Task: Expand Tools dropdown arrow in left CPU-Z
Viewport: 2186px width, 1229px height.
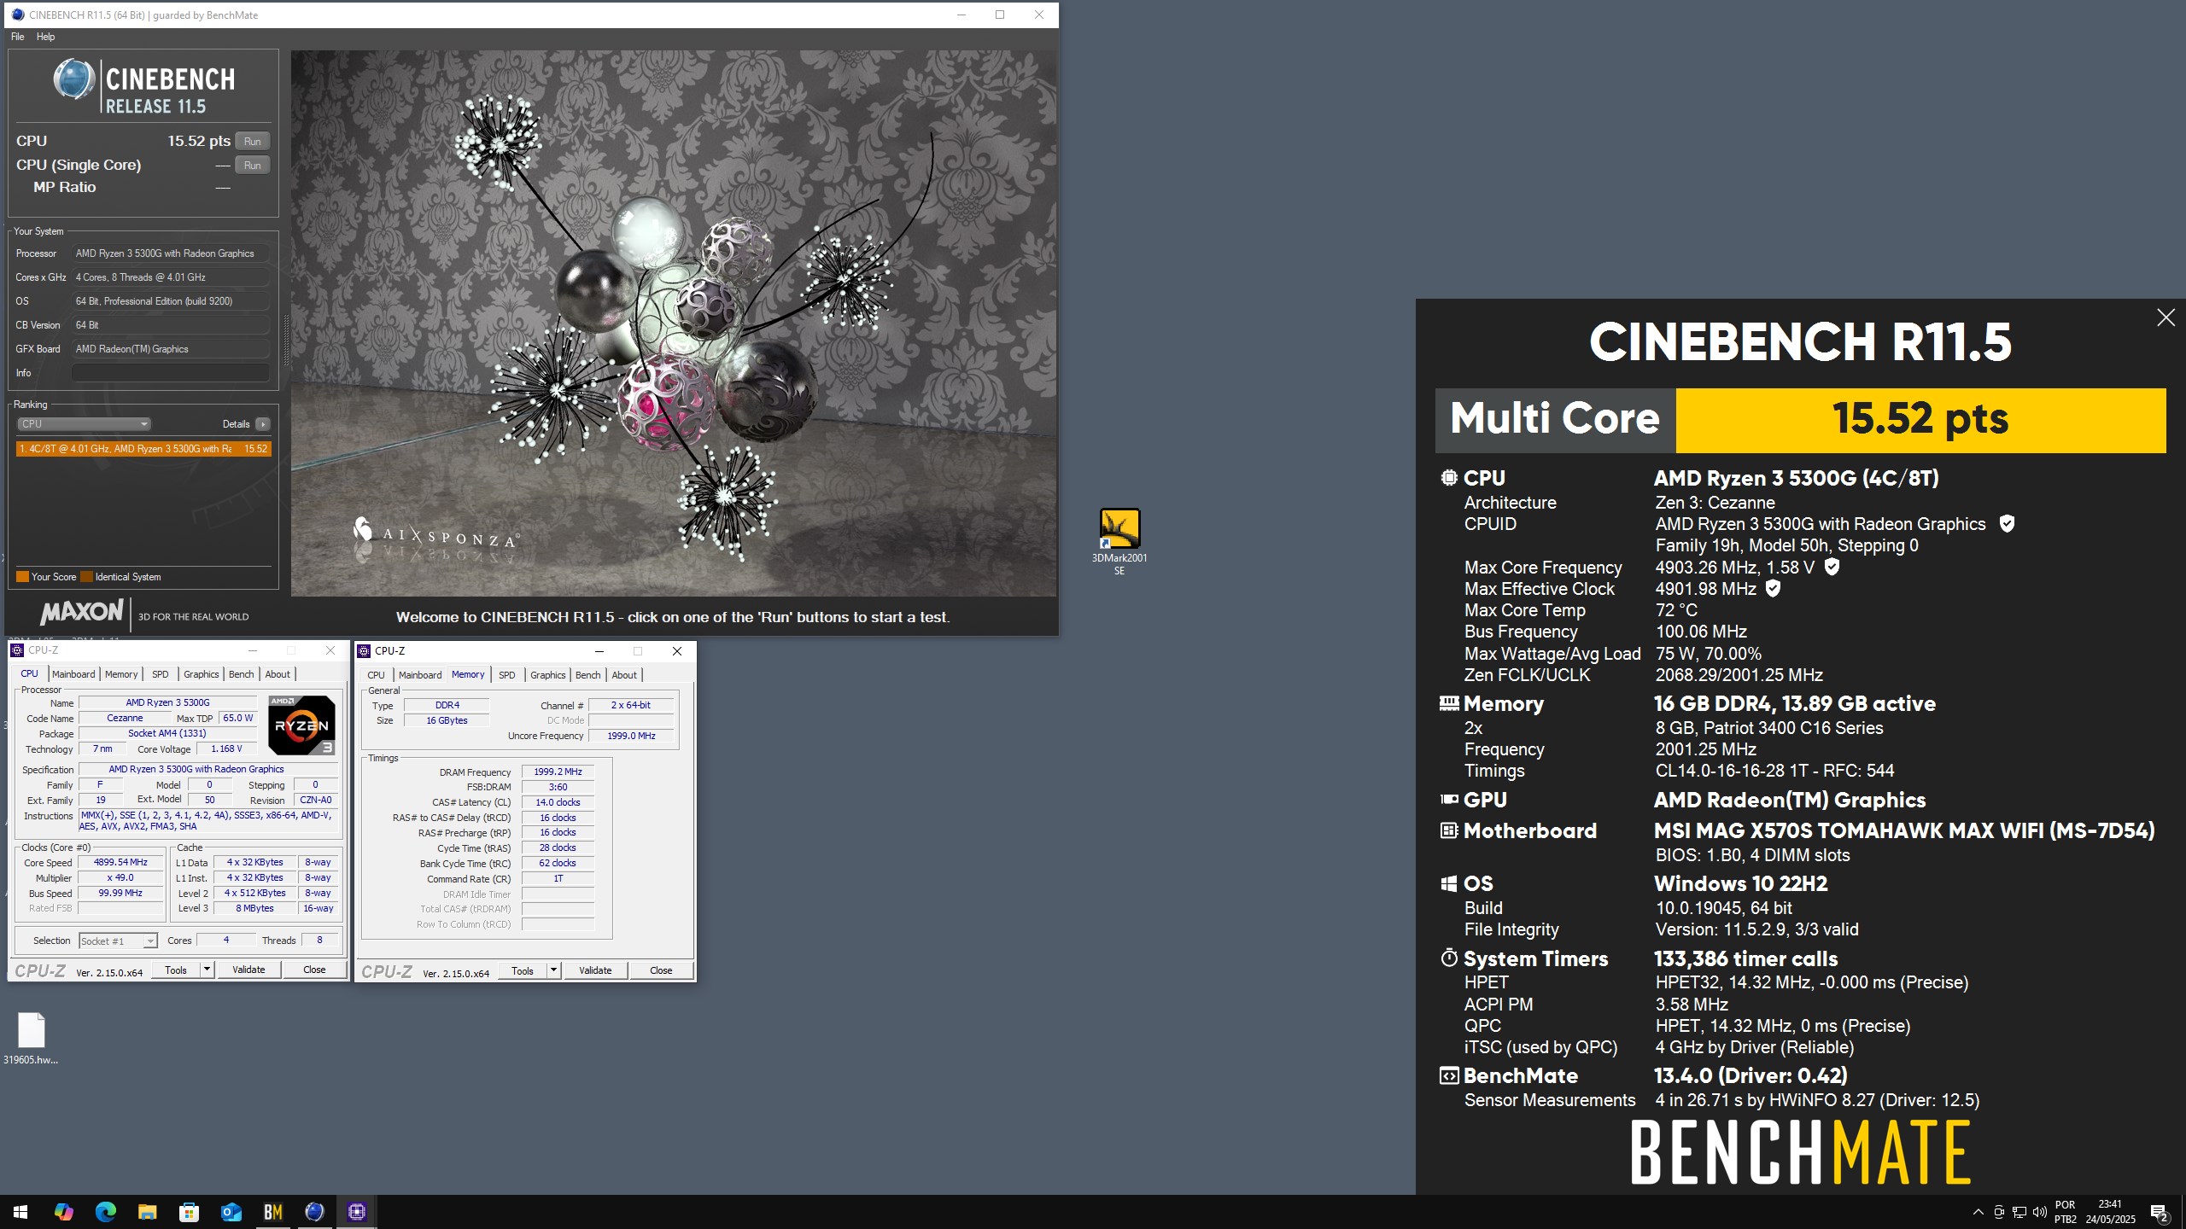Action: coord(207,970)
